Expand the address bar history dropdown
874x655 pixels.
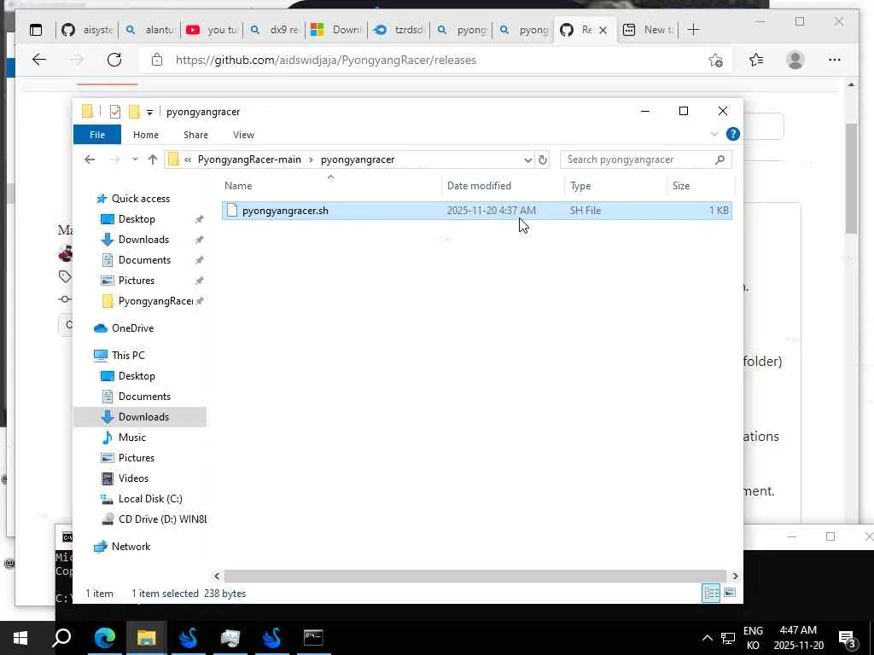(527, 159)
